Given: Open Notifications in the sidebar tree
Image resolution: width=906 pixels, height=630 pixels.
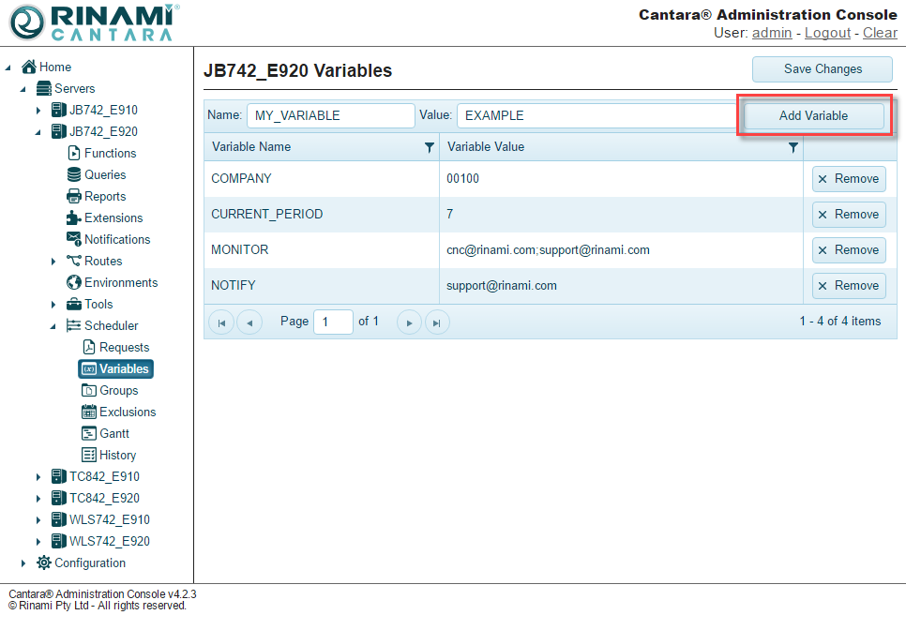Looking at the screenshot, I should (x=116, y=239).
